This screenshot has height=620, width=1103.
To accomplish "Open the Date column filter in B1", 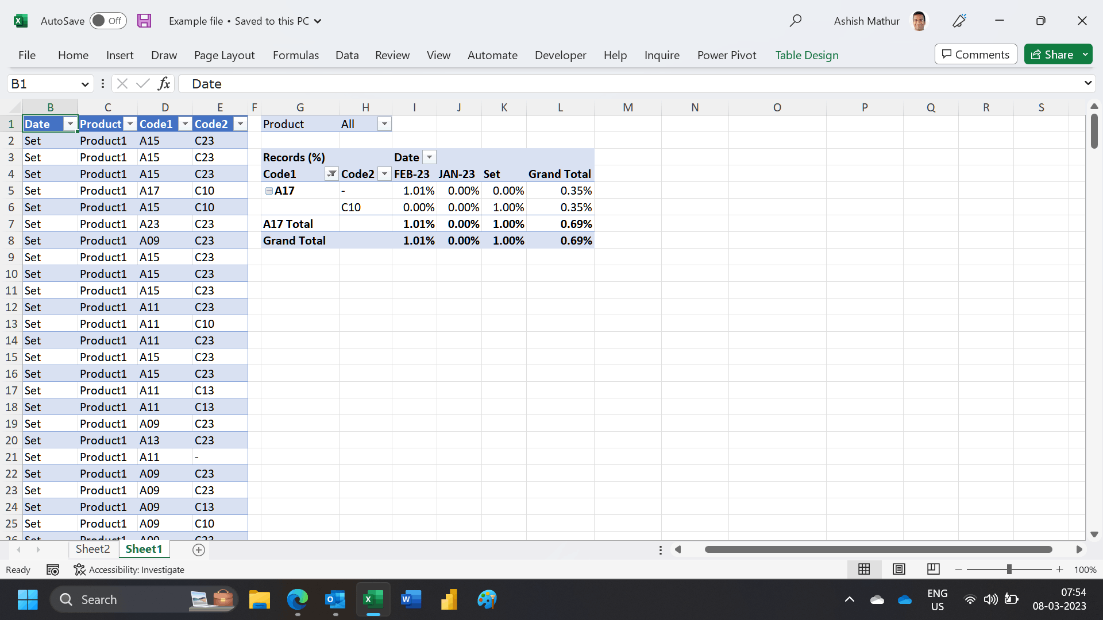I will tap(70, 124).
